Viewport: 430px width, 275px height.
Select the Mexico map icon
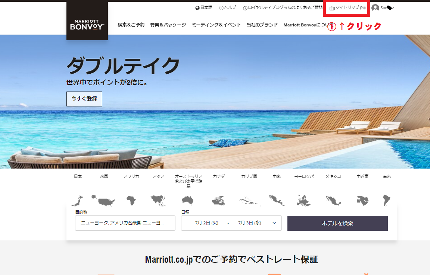point(333,201)
